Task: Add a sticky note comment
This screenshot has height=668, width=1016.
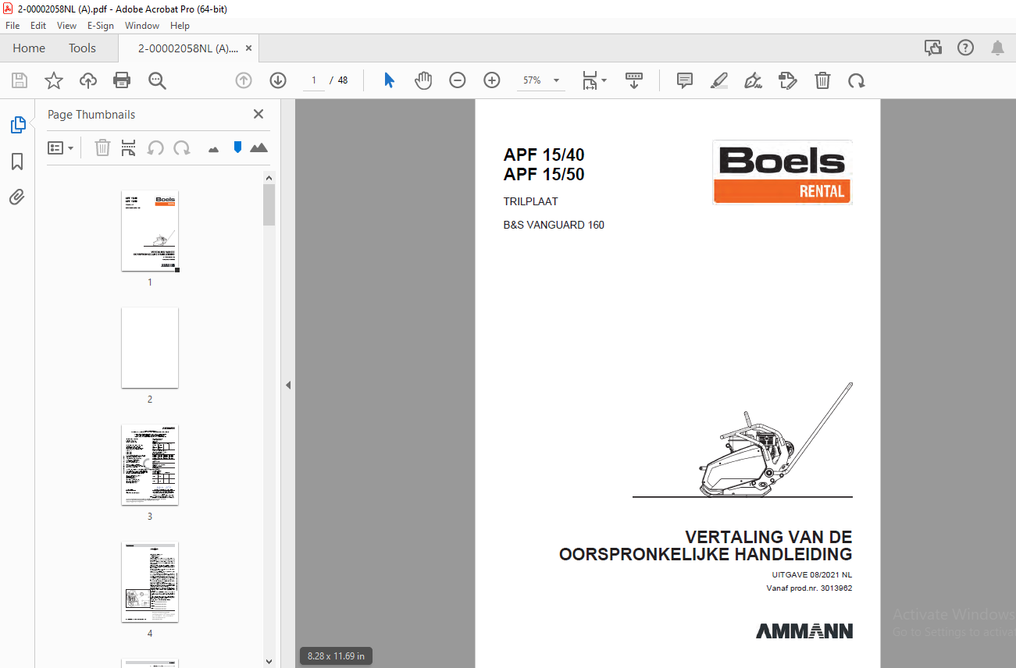Action: (685, 80)
